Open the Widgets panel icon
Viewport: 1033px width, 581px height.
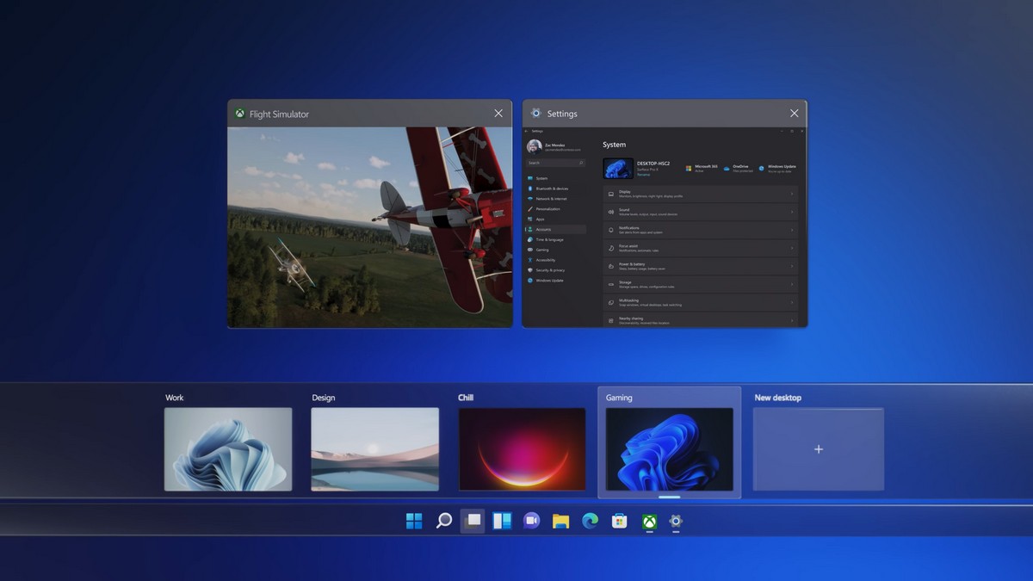click(502, 521)
